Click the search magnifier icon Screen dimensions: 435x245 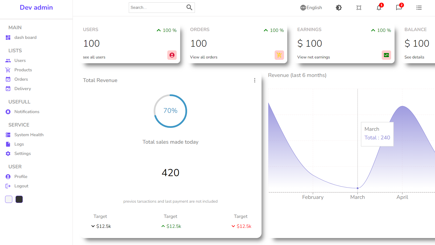click(189, 8)
